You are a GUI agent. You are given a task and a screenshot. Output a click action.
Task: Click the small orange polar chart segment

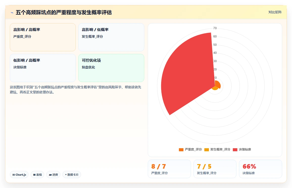218,85
